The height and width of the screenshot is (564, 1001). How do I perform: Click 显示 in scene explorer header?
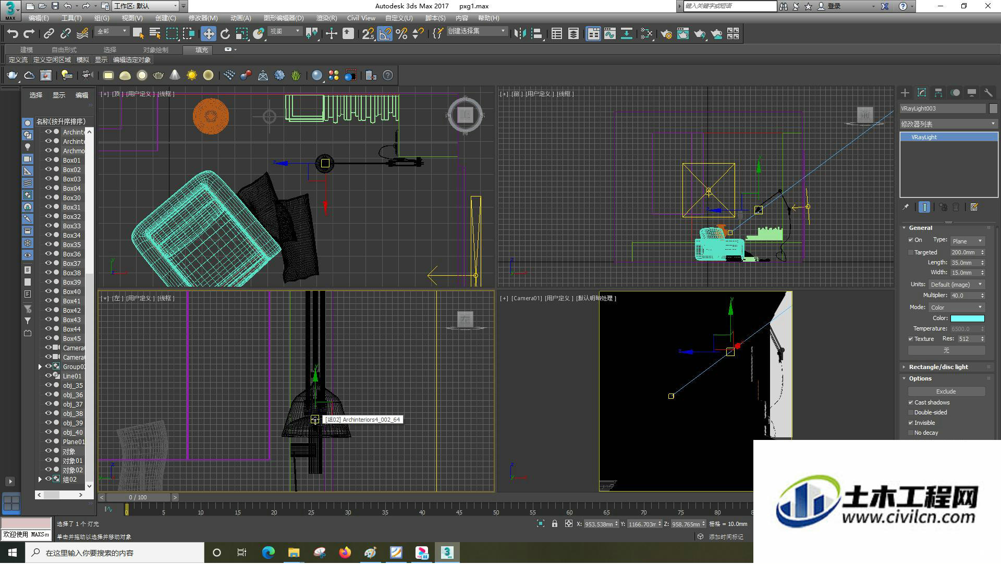58,95
